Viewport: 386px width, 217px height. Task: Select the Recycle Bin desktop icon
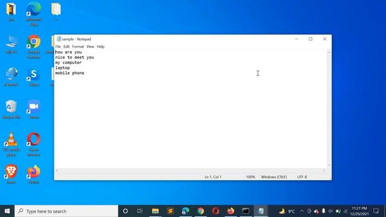pyautogui.click(x=11, y=110)
